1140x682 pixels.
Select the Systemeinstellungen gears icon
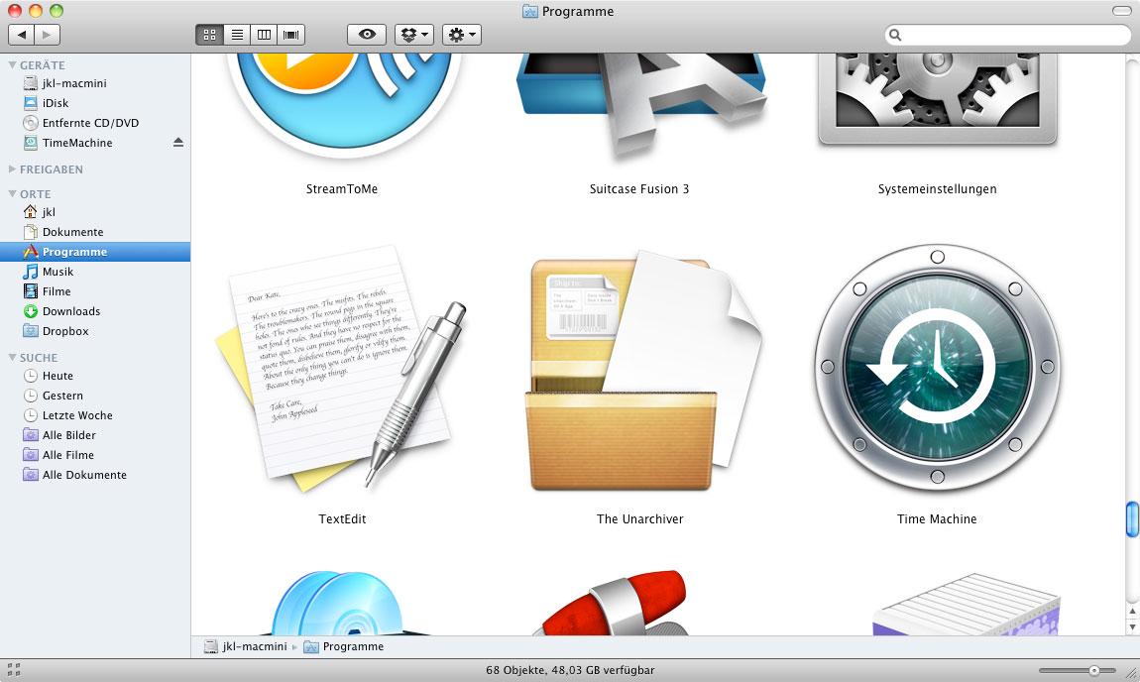click(x=937, y=100)
